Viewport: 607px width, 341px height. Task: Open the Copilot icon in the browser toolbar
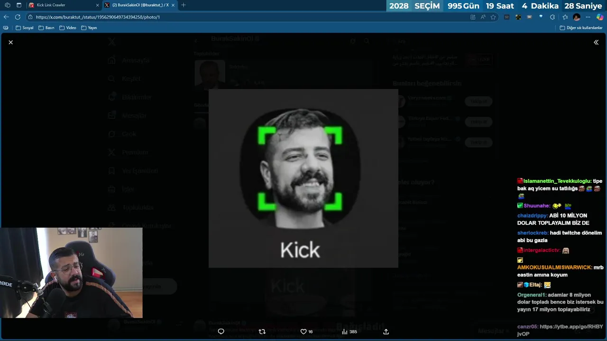[x=600, y=17]
